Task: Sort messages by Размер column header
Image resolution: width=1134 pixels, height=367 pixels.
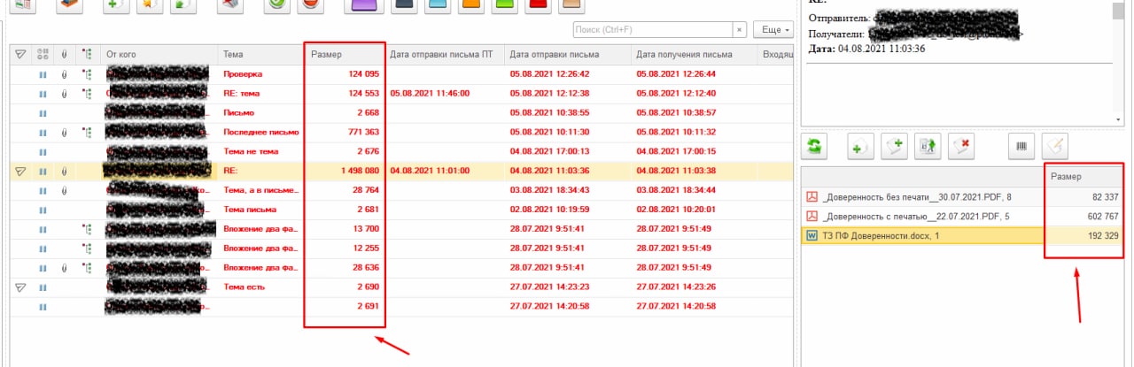Action: [x=345, y=55]
